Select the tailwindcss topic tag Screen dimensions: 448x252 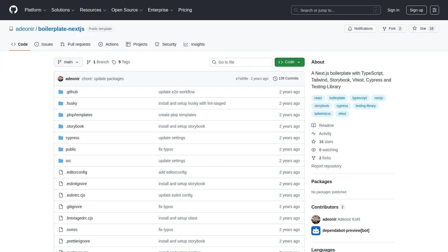pos(322,114)
